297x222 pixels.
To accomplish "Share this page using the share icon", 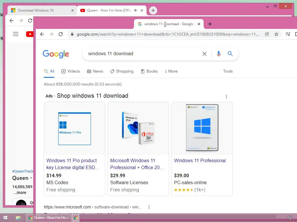I will 267,34.
